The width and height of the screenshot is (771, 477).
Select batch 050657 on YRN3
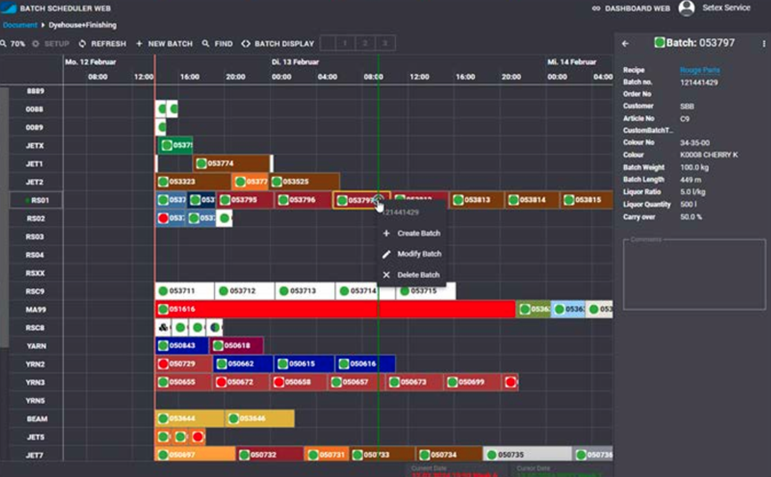click(x=356, y=382)
